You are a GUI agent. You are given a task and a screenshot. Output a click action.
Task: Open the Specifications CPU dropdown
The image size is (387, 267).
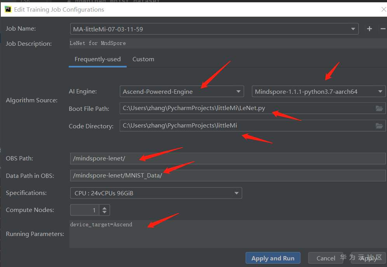(237, 193)
